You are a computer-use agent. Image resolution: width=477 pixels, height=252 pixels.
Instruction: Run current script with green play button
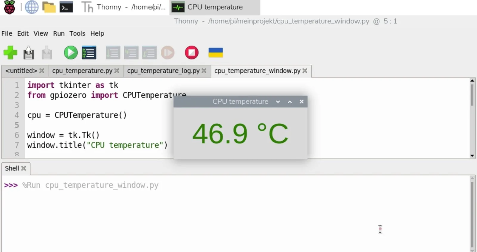point(71,53)
